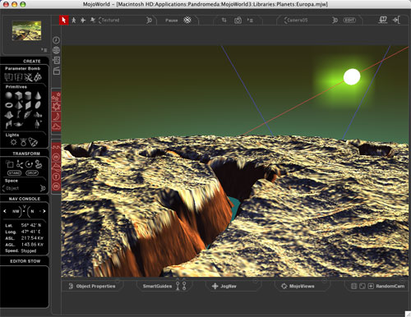Click the globe icon in vertical strip
This screenshot has width=411, height=317.
pyautogui.click(x=56, y=50)
